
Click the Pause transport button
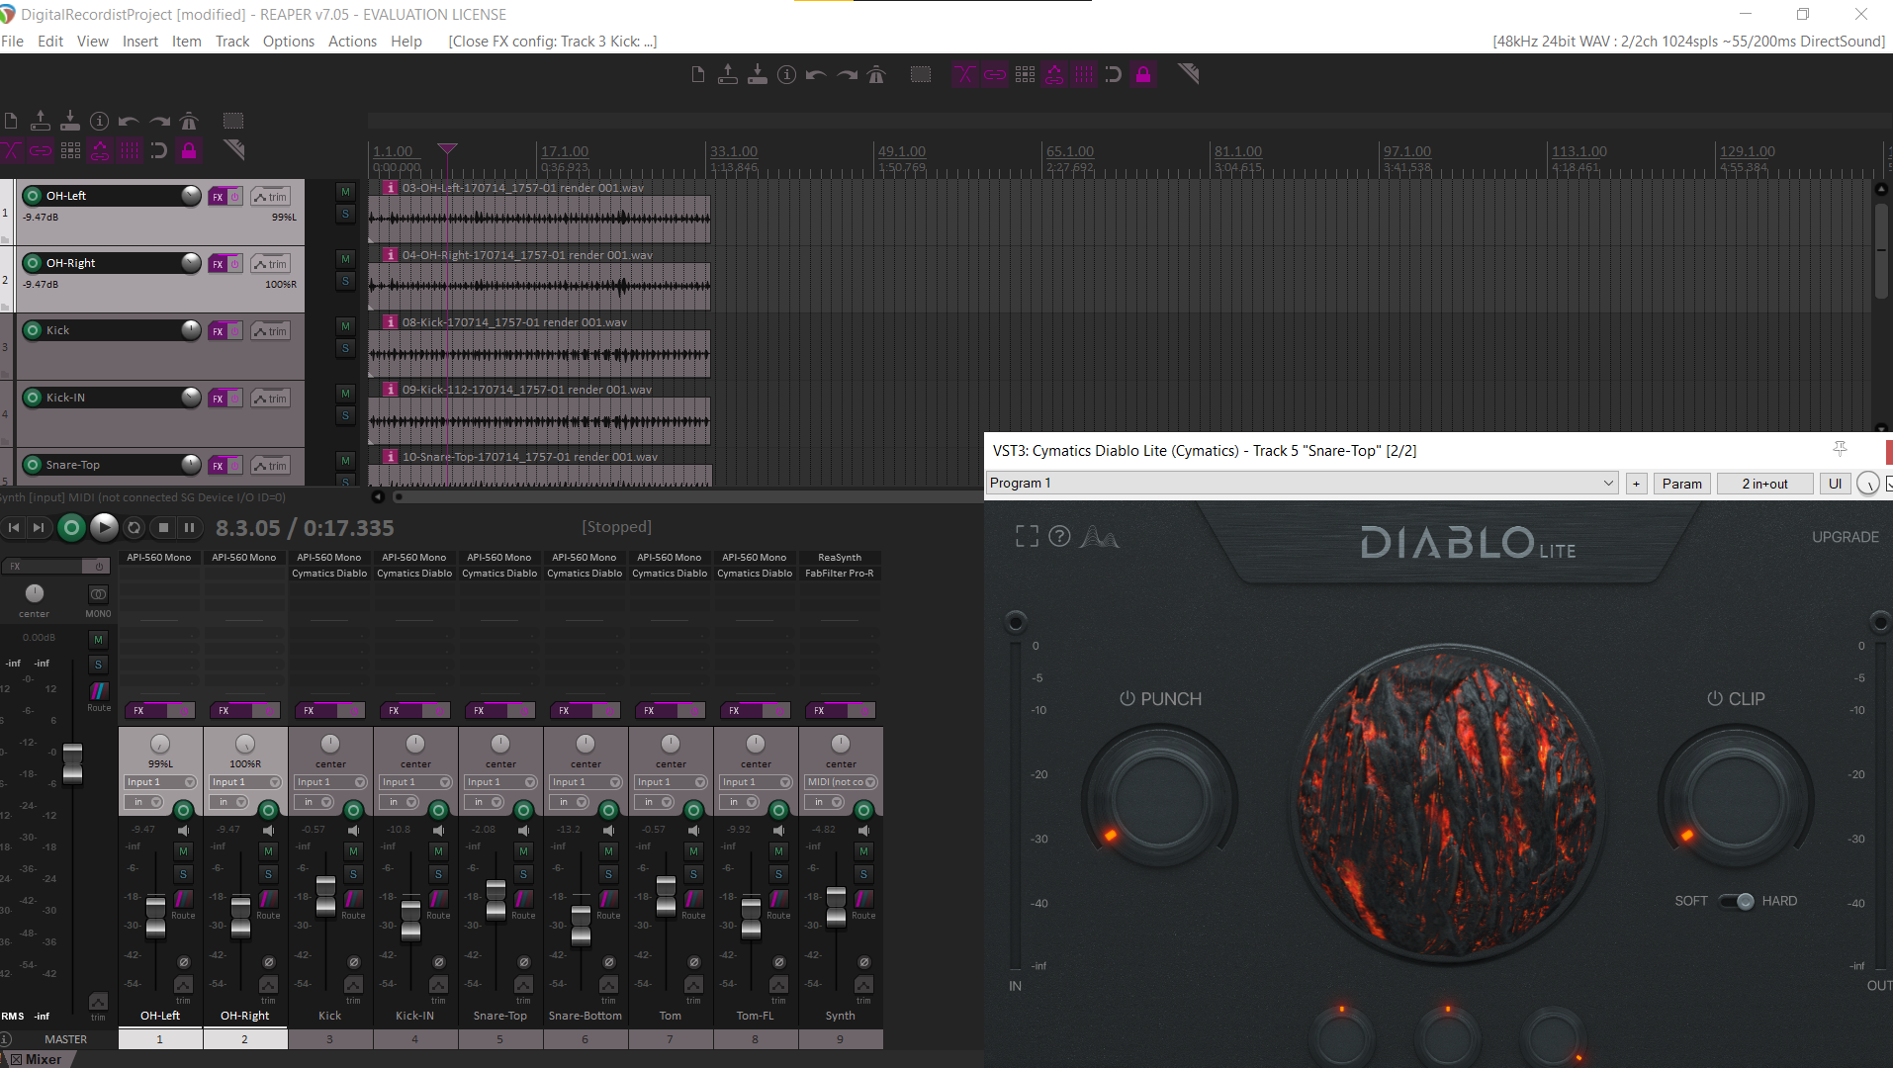[189, 528]
